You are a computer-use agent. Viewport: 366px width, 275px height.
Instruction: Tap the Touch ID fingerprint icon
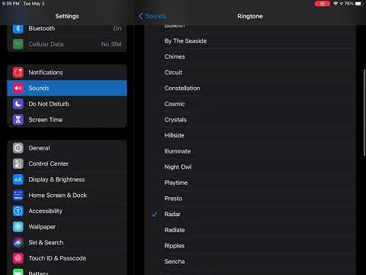pos(18,258)
